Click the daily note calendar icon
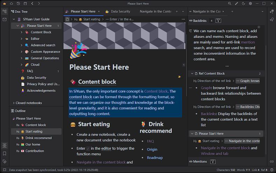 point(25,4)
